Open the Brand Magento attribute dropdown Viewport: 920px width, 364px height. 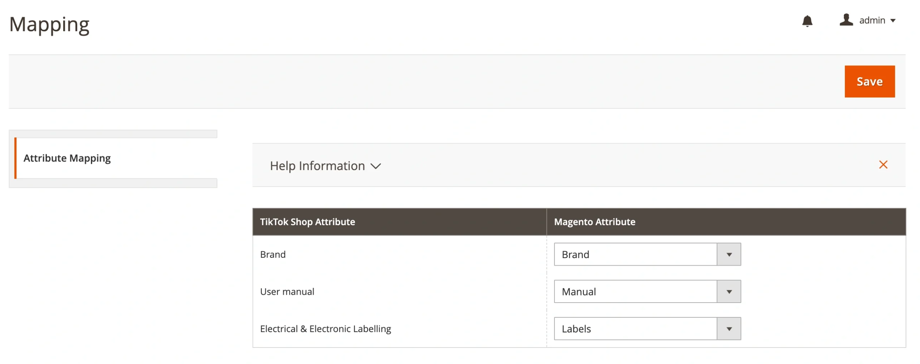click(636, 254)
